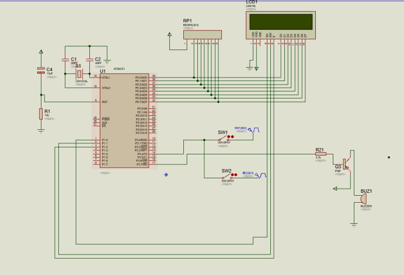Image resolution: width=404 pixels, height=275 pixels.
Task: Click the R21 reference label
Action: pos(319,150)
